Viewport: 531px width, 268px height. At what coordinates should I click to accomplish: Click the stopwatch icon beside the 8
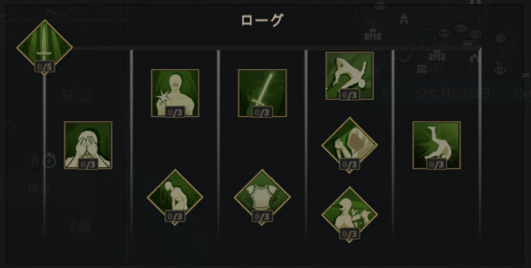(50, 161)
